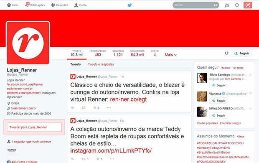259x163 pixels.
Task: Follow Lojas_Renner with Seguir button
Action: pyautogui.click(x=241, y=53)
